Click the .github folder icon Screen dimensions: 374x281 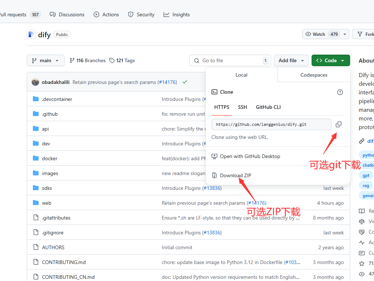pyautogui.click(x=36, y=114)
